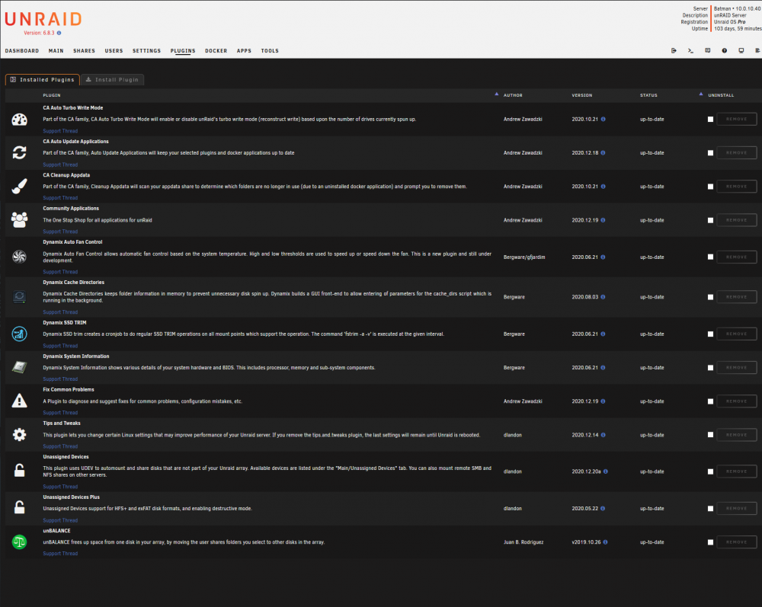
Task: Open the Users menu
Action: (114, 51)
